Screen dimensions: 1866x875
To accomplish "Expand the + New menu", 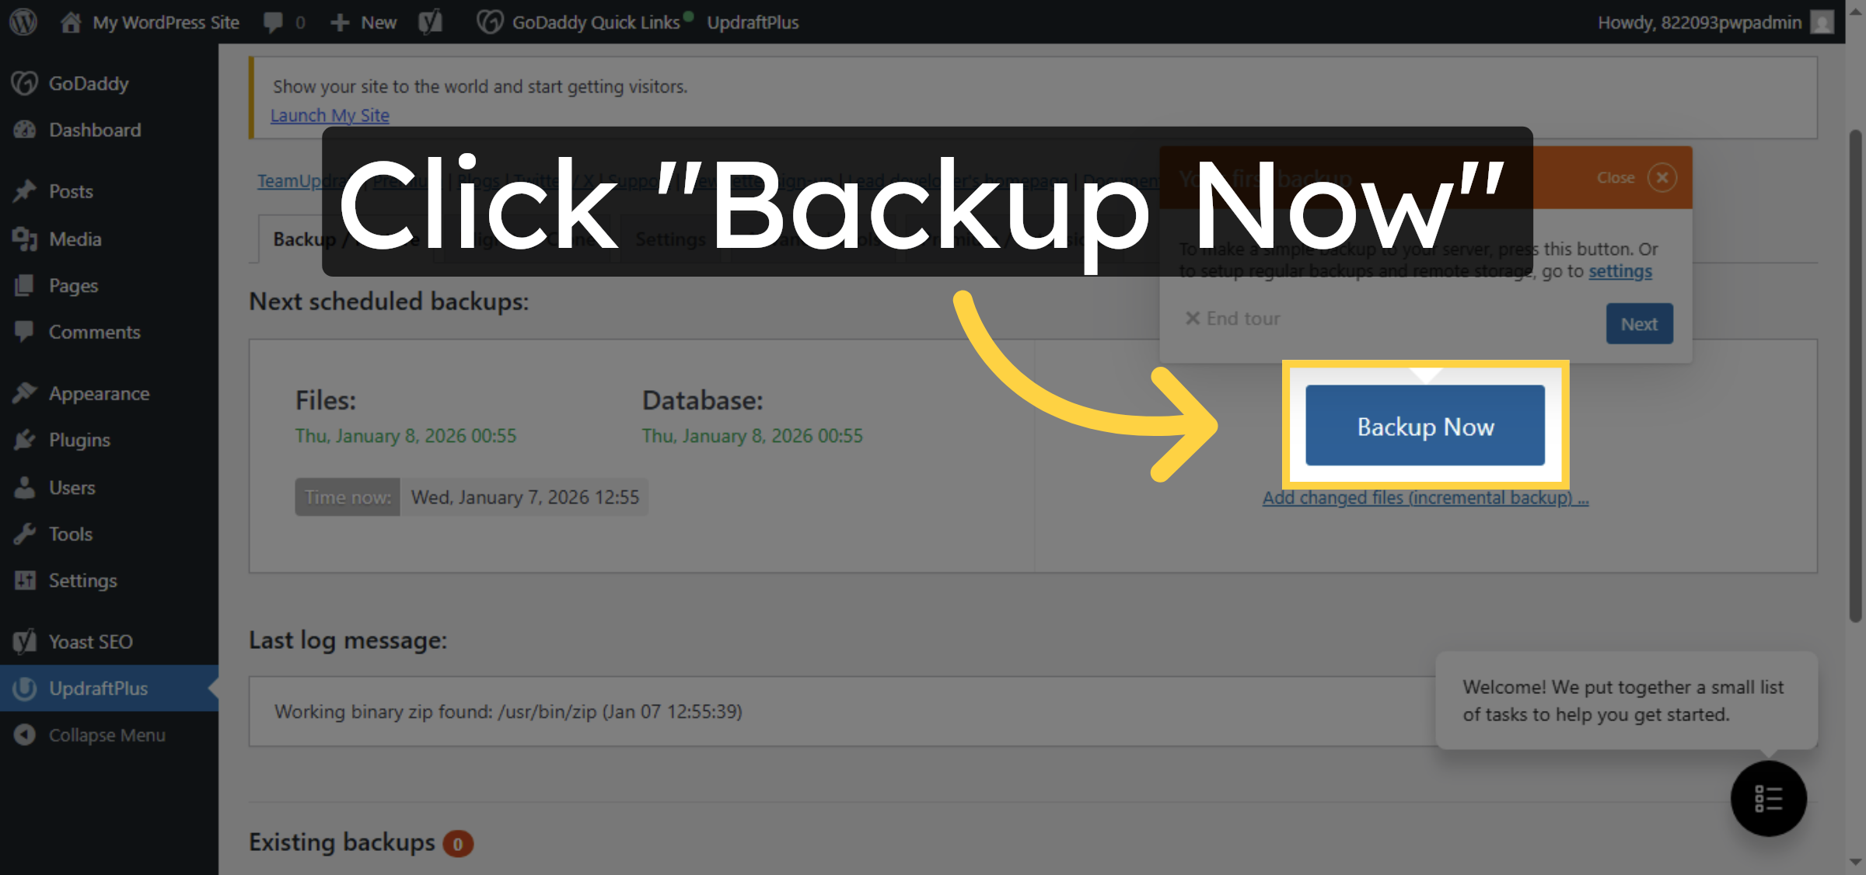I will tap(362, 22).
